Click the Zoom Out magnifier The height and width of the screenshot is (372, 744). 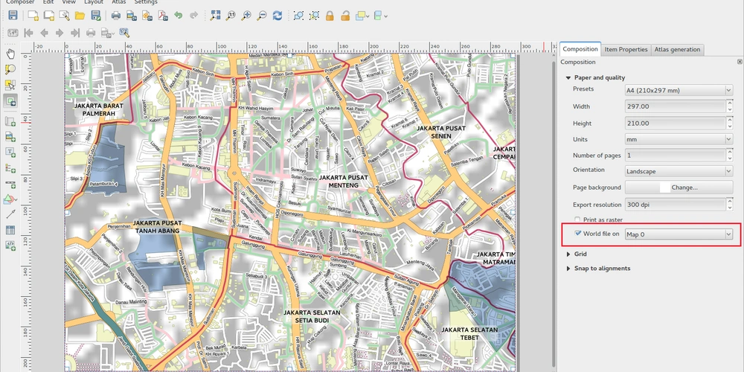pyautogui.click(x=262, y=16)
